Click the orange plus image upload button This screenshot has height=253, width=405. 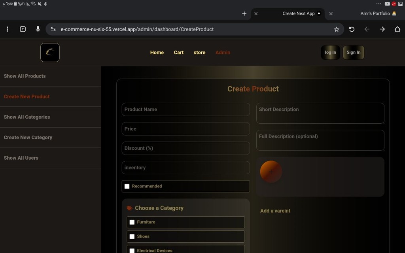tap(271, 172)
